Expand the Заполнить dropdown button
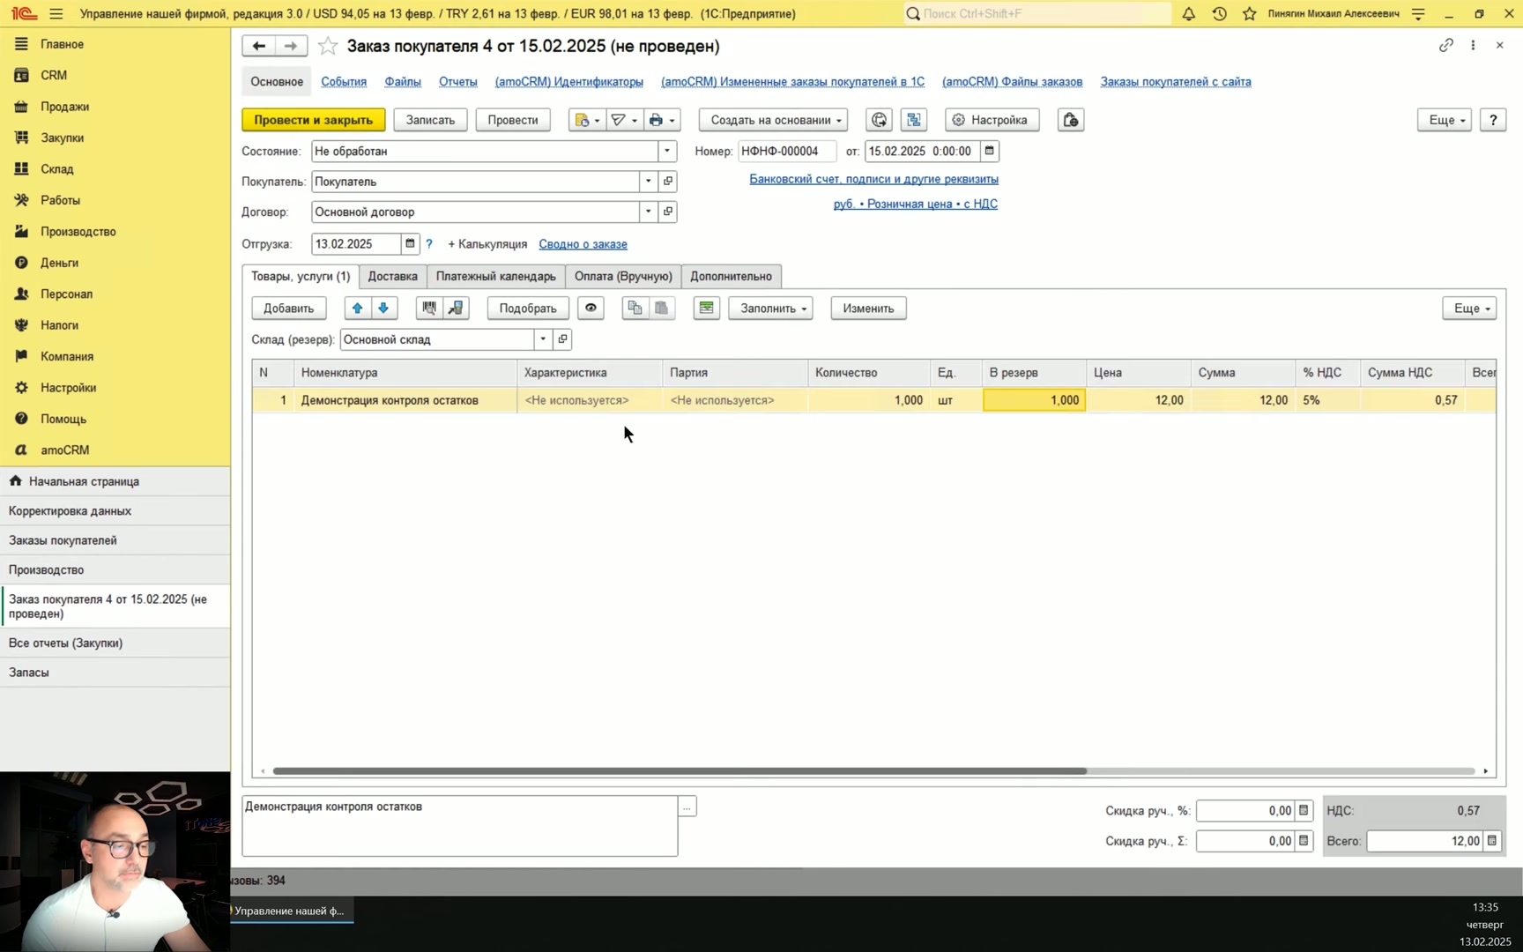The image size is (1523, 952). tap(770, 308)
